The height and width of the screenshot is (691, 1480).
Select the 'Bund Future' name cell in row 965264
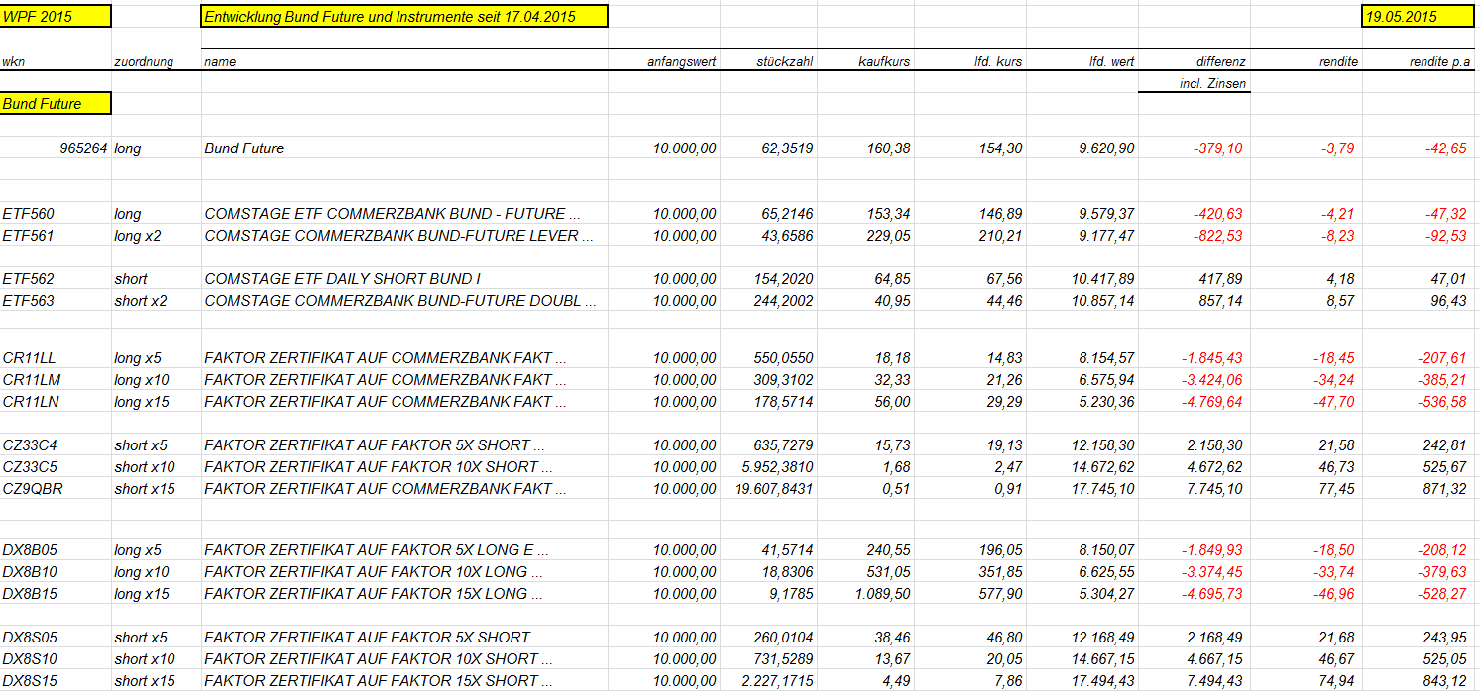click(244, 148)
